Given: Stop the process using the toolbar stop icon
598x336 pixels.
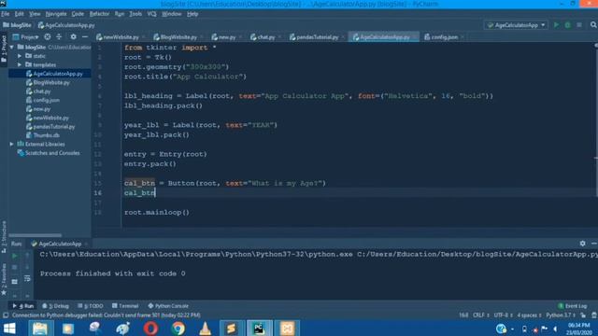Looking at the screenshot, I should (x=579, y=25).
